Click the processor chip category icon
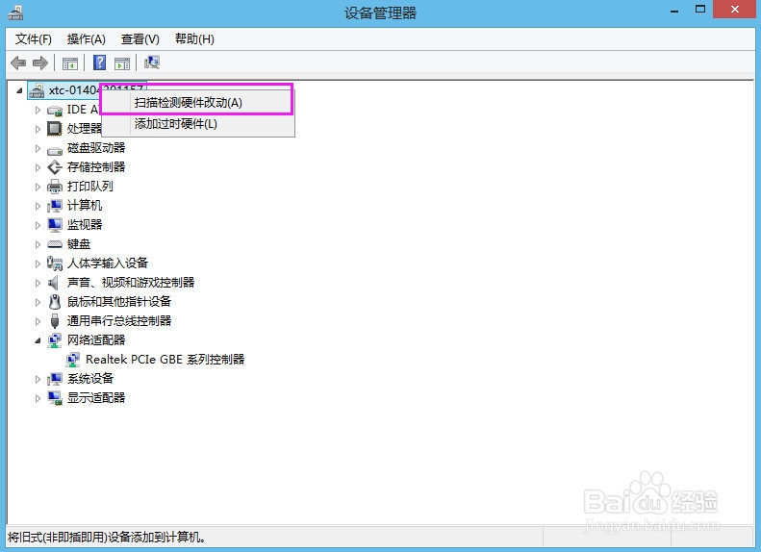The height and width of the screenshot is (552, 761). tap(54, 129)
